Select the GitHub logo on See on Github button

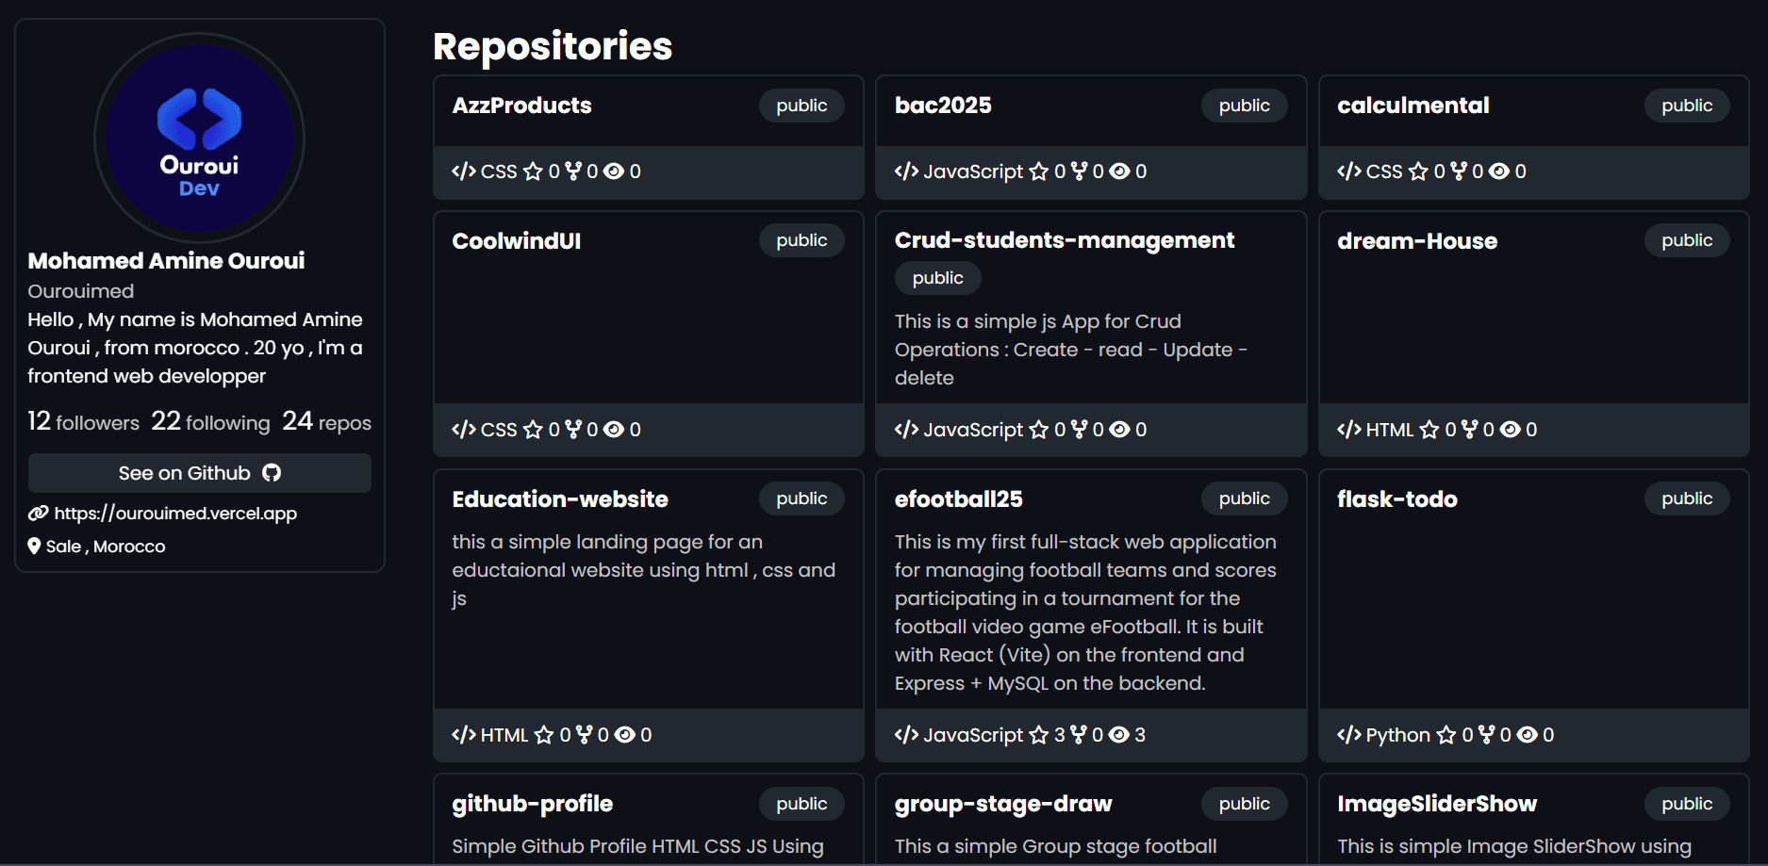[x=272, y=472]
